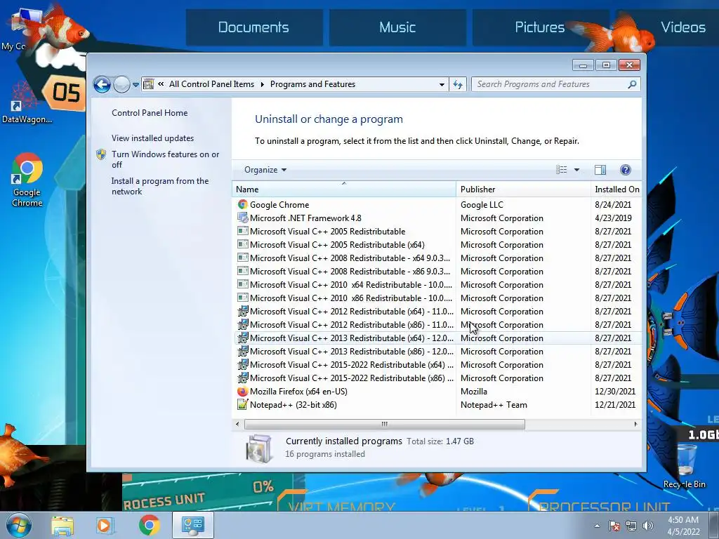Open the Pictures desktop gadget tab

(x=540, y=27)
